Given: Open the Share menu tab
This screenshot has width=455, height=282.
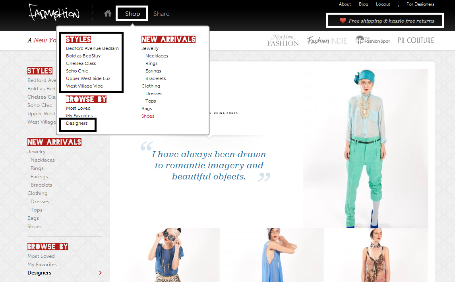Looking at the screenshot, I should (x=161, y=13).
